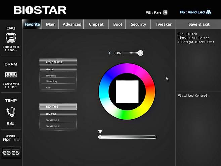Screen dimensions: 221x166
Task: Click the Save & Exit button
Action: point(199,24)
